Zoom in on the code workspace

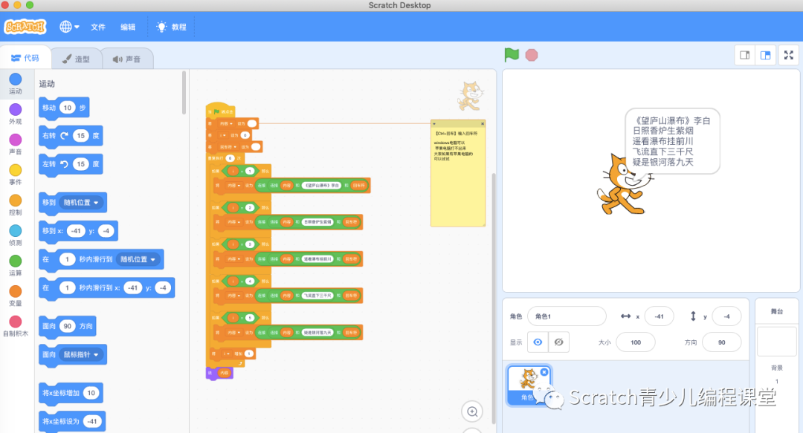coord(472,411)
